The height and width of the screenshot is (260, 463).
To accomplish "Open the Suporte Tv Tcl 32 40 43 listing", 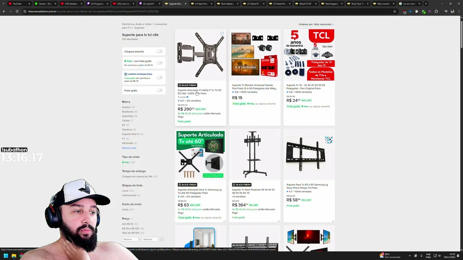I will [306, 87].
